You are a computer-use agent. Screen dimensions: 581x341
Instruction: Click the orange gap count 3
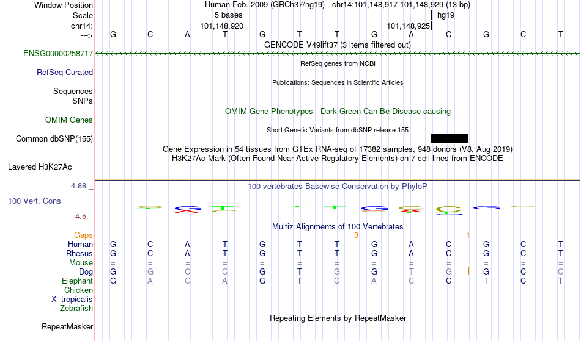(x=356, y=235)
